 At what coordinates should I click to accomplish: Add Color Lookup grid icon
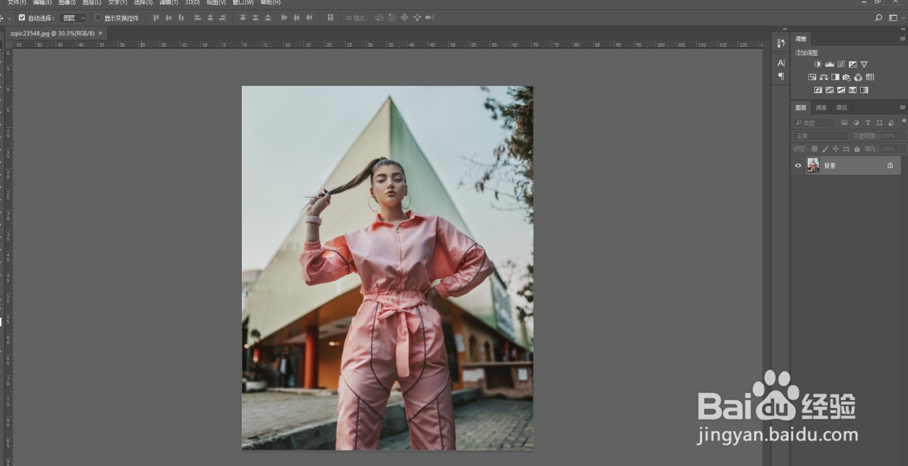(870, 77)
